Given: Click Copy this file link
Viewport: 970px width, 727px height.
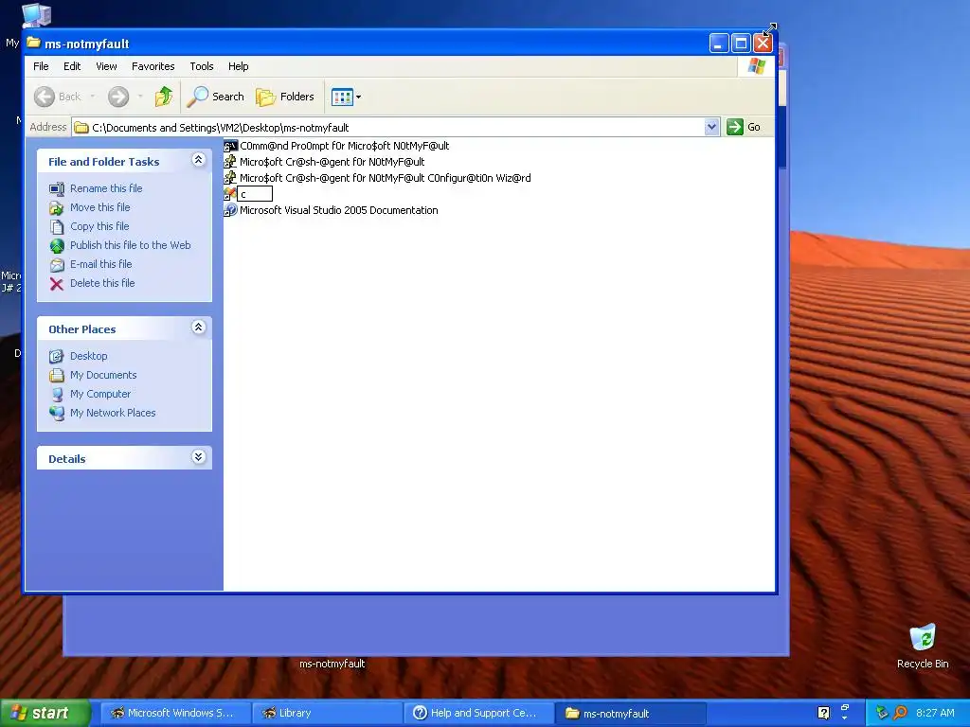Looking at the screenshot, I should coord(99,226).
